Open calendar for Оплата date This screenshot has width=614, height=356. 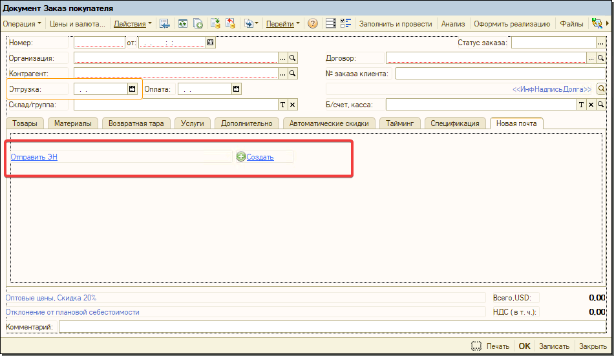[236, 89]
